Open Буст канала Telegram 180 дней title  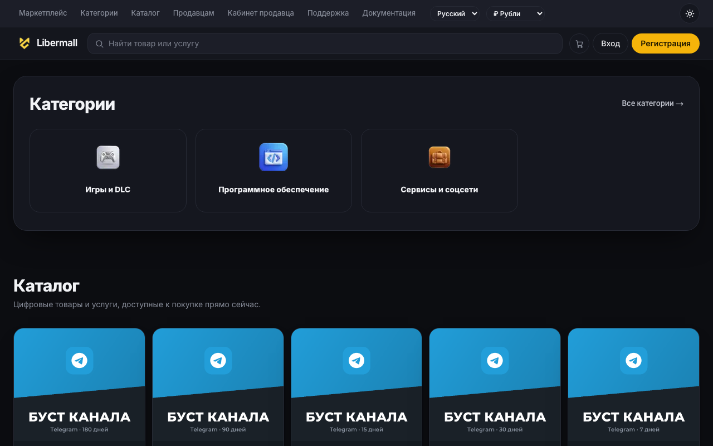(79, 417)
